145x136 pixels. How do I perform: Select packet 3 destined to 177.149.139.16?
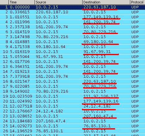[x=72, y=17]
